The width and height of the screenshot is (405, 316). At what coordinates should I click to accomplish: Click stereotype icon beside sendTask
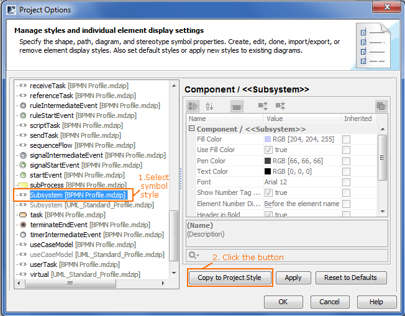(x=23, y=135)
